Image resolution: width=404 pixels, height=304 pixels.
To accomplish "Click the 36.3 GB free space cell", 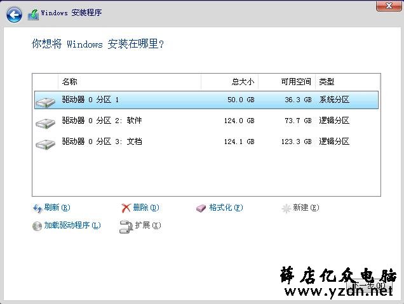I will 298,100.
